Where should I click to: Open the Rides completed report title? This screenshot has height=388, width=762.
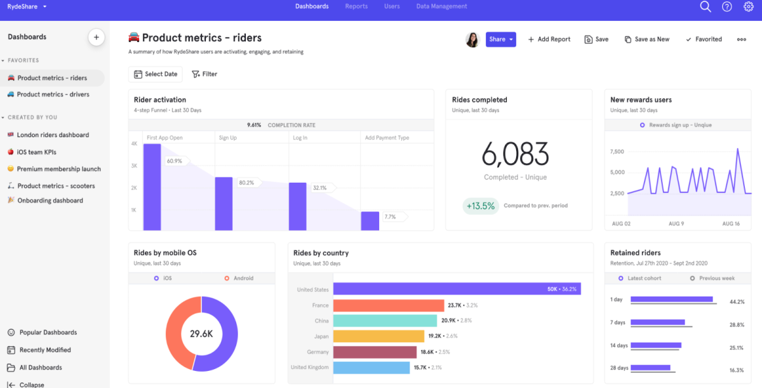[x=479, y=100]
